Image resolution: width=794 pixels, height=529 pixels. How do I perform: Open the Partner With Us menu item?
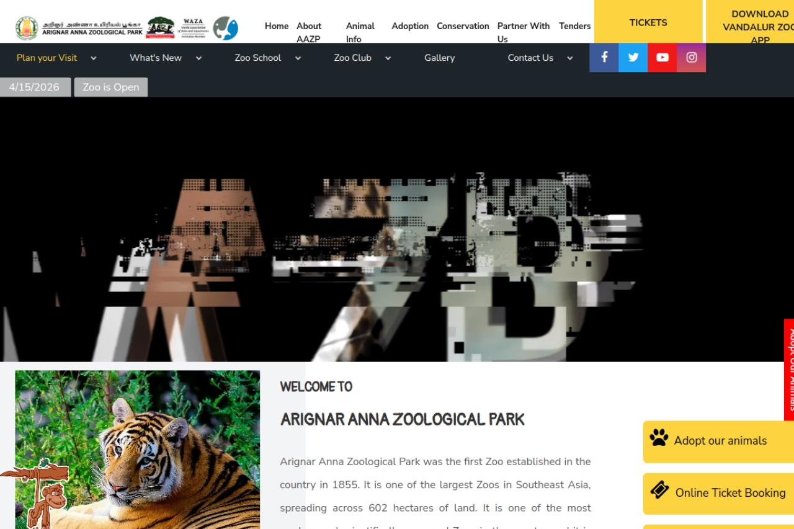(x=524, y=32)
